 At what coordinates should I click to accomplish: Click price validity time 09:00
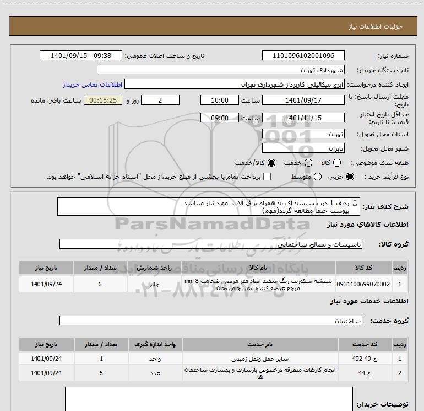click(x=220, y=118)
